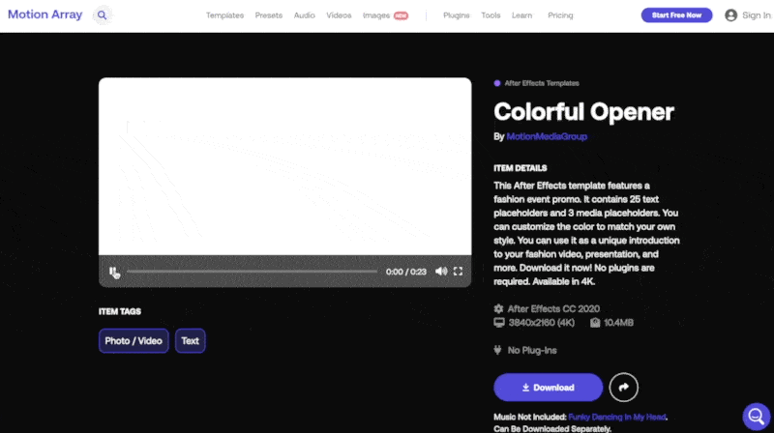Viewport: 774px width, 433px height.
Task: Go to the Pricing page
Action: point(560,15)
